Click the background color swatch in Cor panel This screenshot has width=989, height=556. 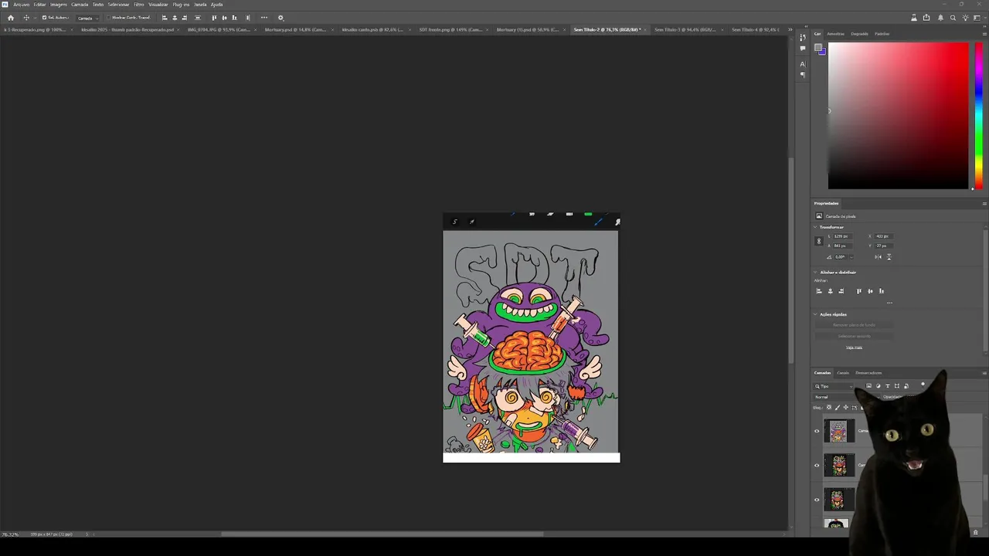(x=823, y=52)
